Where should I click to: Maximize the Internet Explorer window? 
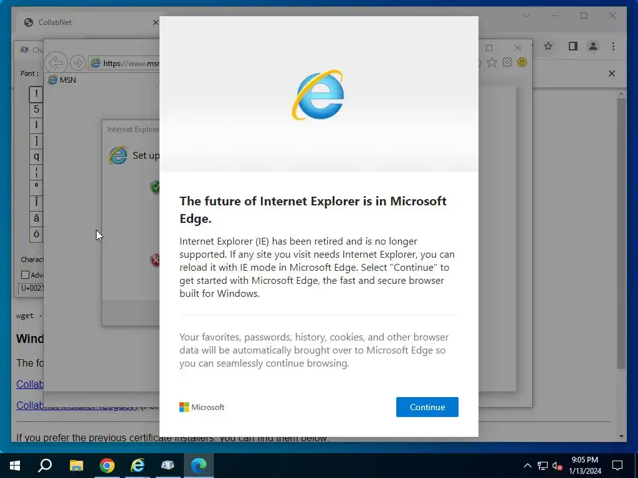tap(489, 48)
